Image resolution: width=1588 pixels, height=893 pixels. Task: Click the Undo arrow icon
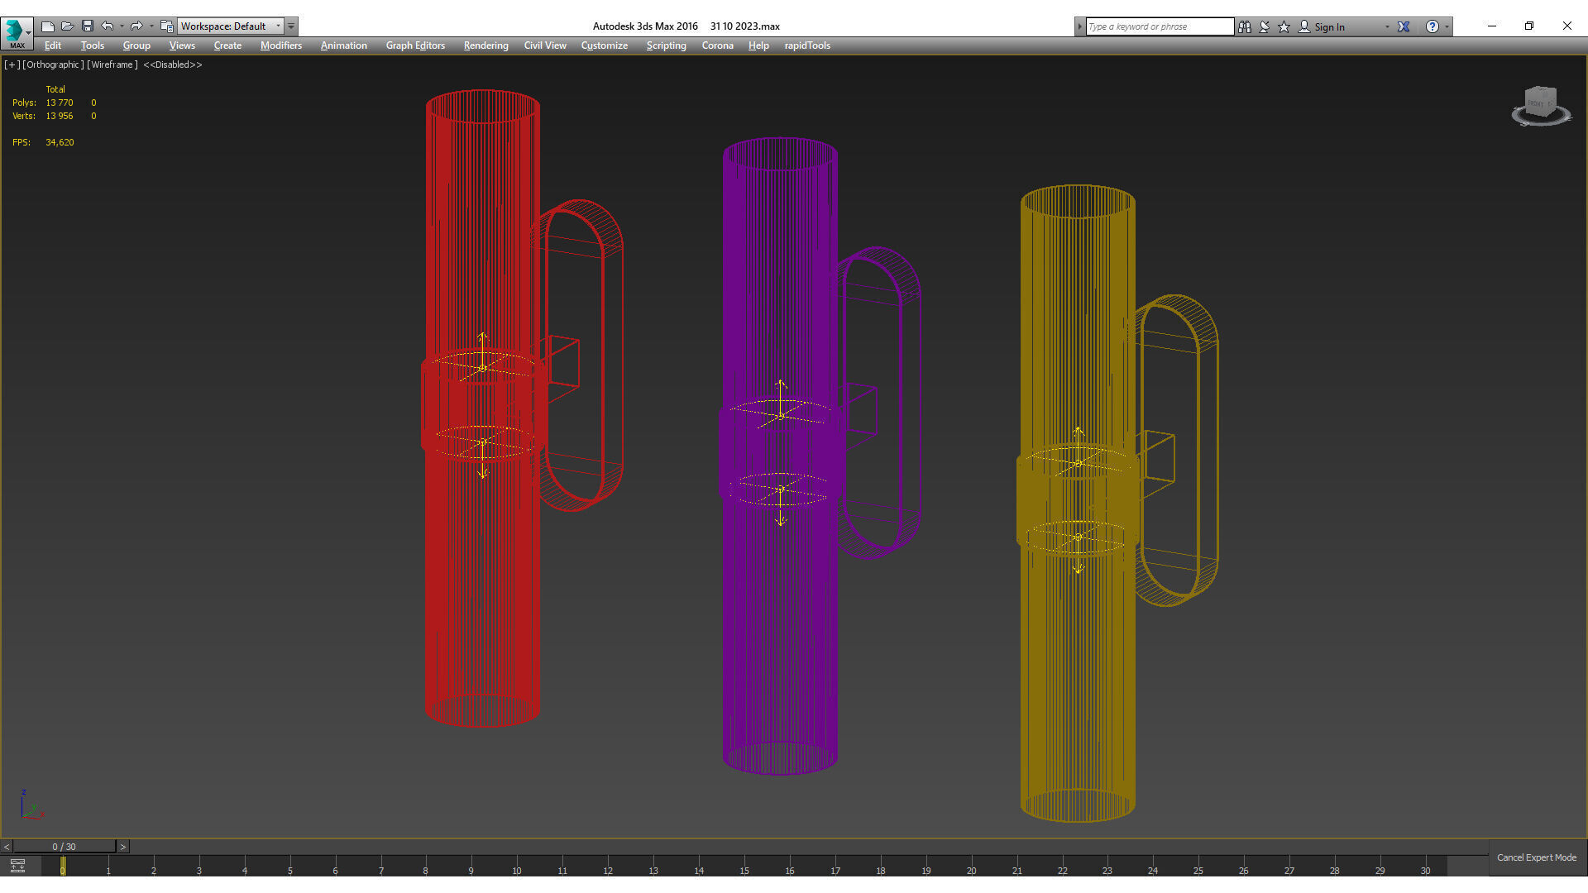108,26
